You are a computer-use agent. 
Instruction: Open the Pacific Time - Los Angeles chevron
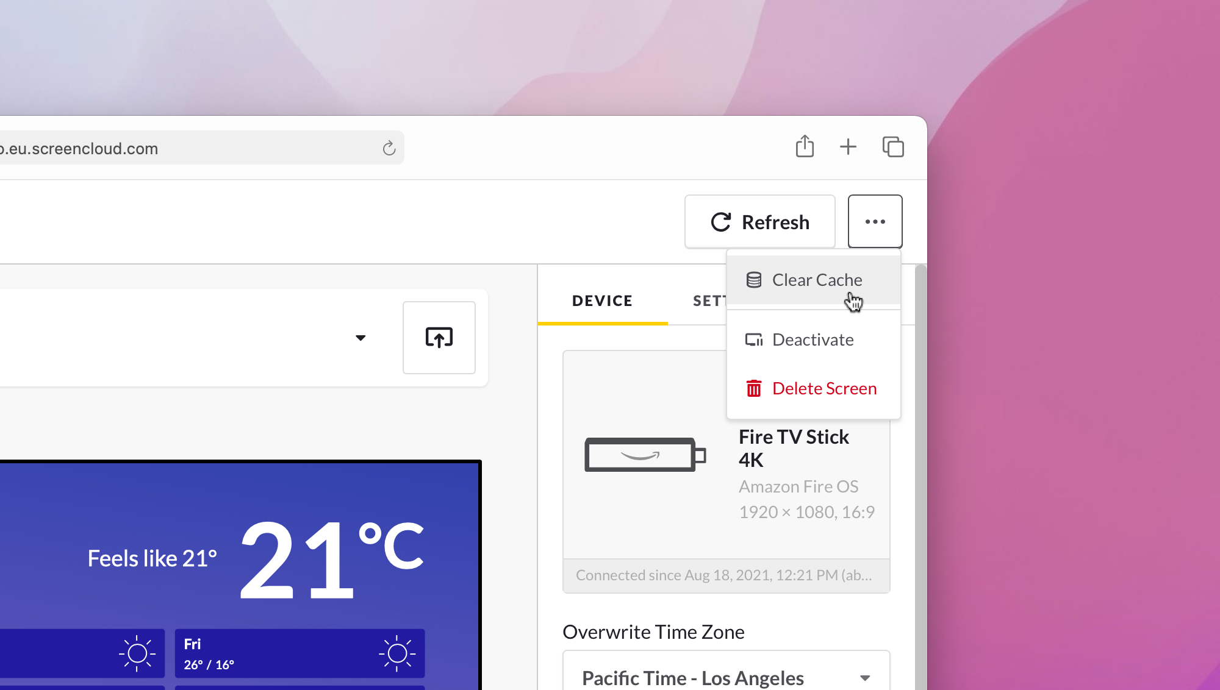[x=864, y=677]
